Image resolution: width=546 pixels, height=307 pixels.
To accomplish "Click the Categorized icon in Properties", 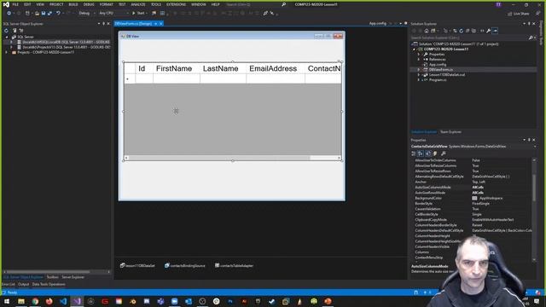I will [x=413, y=153].
